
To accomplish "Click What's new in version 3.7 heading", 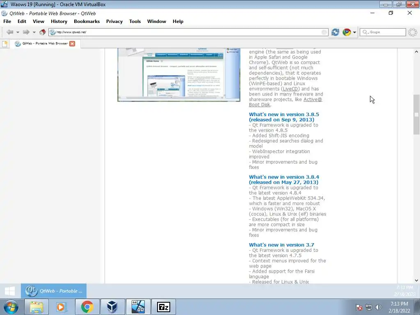I will (281, 245).
